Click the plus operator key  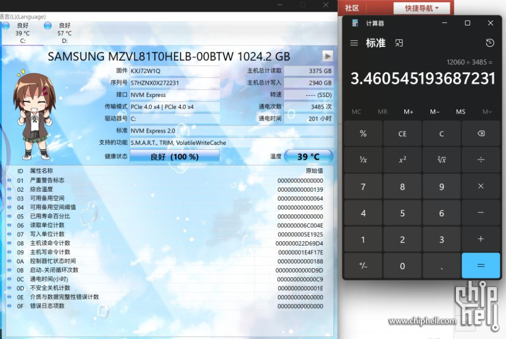[x=481, y=239]
